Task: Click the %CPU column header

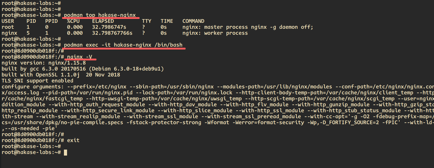Action: [73, 21]
